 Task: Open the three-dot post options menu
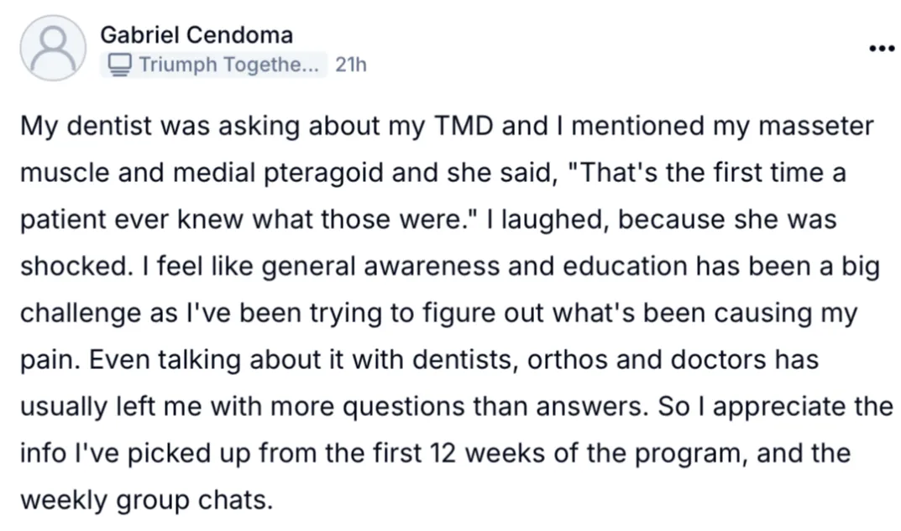pos(881,48)
